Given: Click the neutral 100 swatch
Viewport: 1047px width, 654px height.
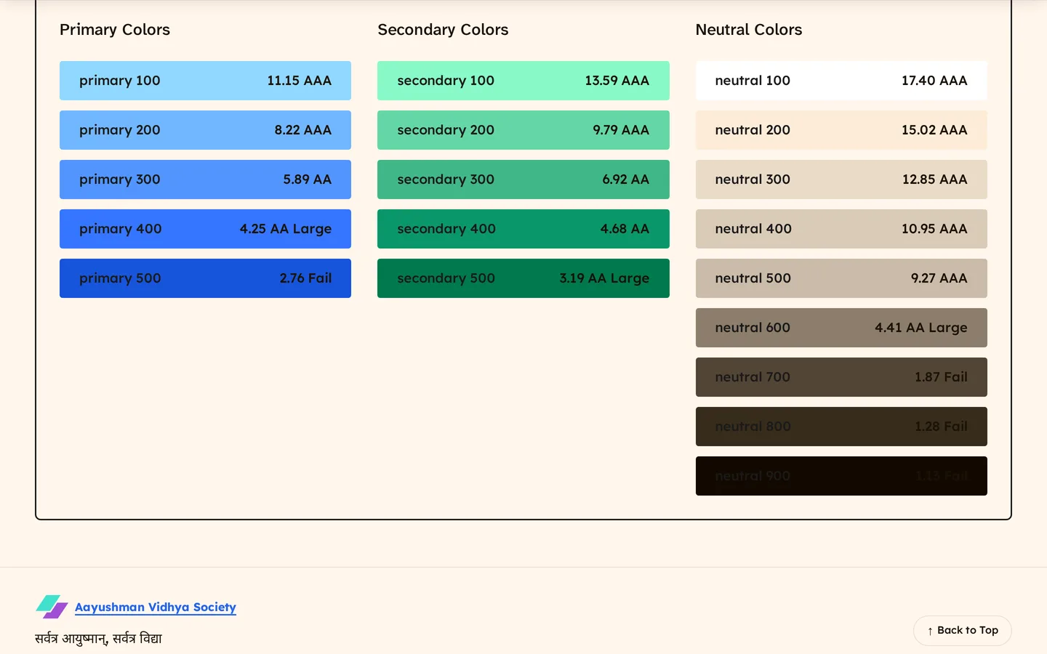Looking at the screenshot, I should (841, 81).
